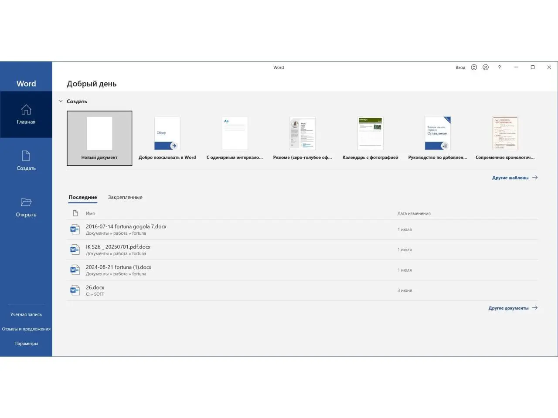Viewport: 558px width, 418px height.
Task: Send a frown feedback face icon
Action: coord(486,67)
